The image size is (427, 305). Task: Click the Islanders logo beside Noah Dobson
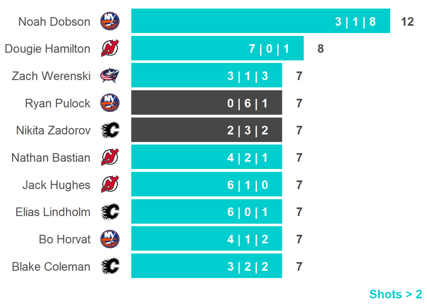click(x=110, y=21)
